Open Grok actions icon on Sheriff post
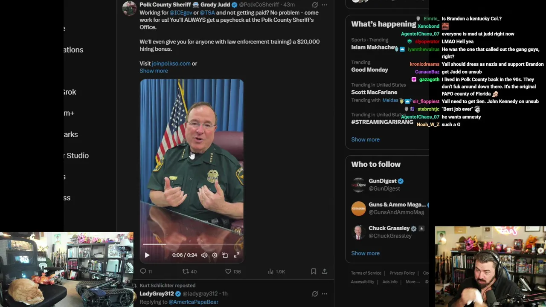Image resolution: width=546 pixels, height=307 pixels. (315, 5)
